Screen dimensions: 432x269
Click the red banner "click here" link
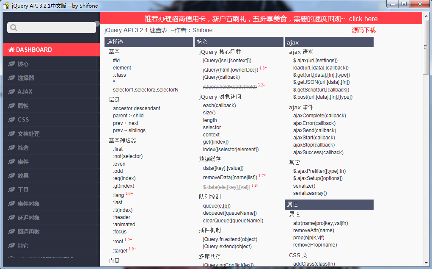click(363, 19)
